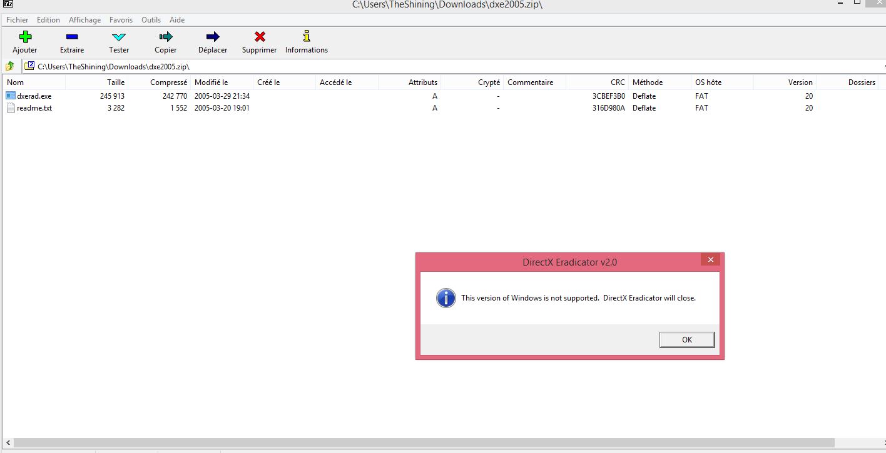Open the Favoris menu

[121, 20]
